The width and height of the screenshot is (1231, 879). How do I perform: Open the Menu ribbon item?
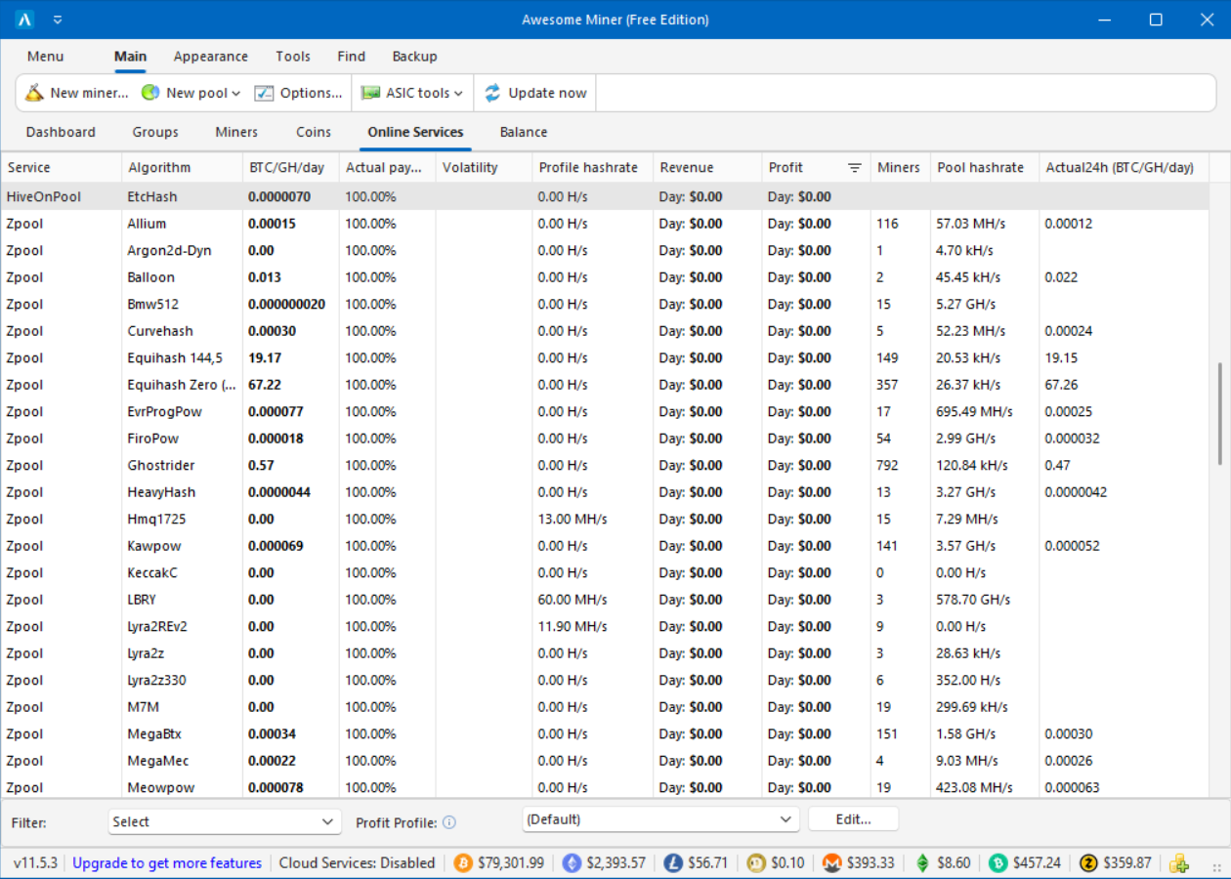(45, 57)
